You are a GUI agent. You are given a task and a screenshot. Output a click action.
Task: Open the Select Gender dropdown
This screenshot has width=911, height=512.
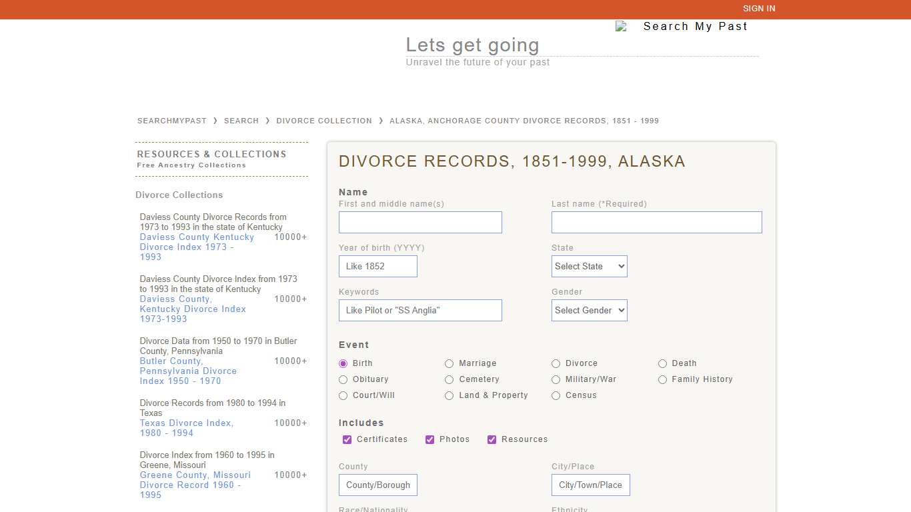pyautogui.click(x=589, y=310)
